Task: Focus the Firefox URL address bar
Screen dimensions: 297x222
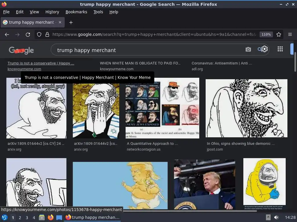Action: click(153, 35)
